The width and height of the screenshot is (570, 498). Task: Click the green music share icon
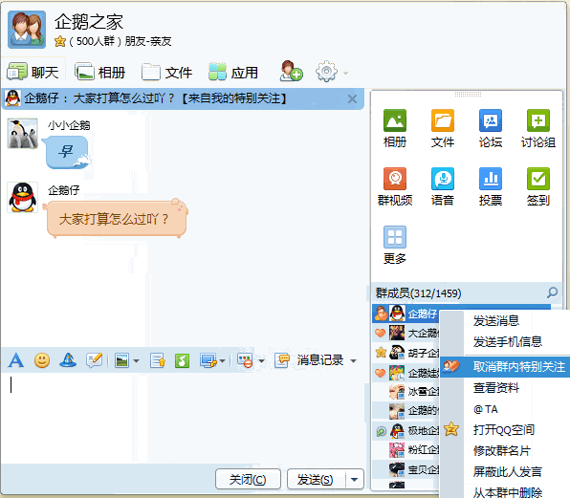click(182, 360)
